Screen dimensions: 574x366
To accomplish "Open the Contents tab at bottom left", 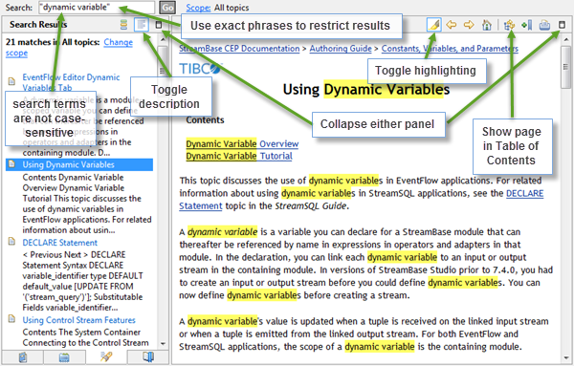I will pyautogui.click(x=23, y=356).
